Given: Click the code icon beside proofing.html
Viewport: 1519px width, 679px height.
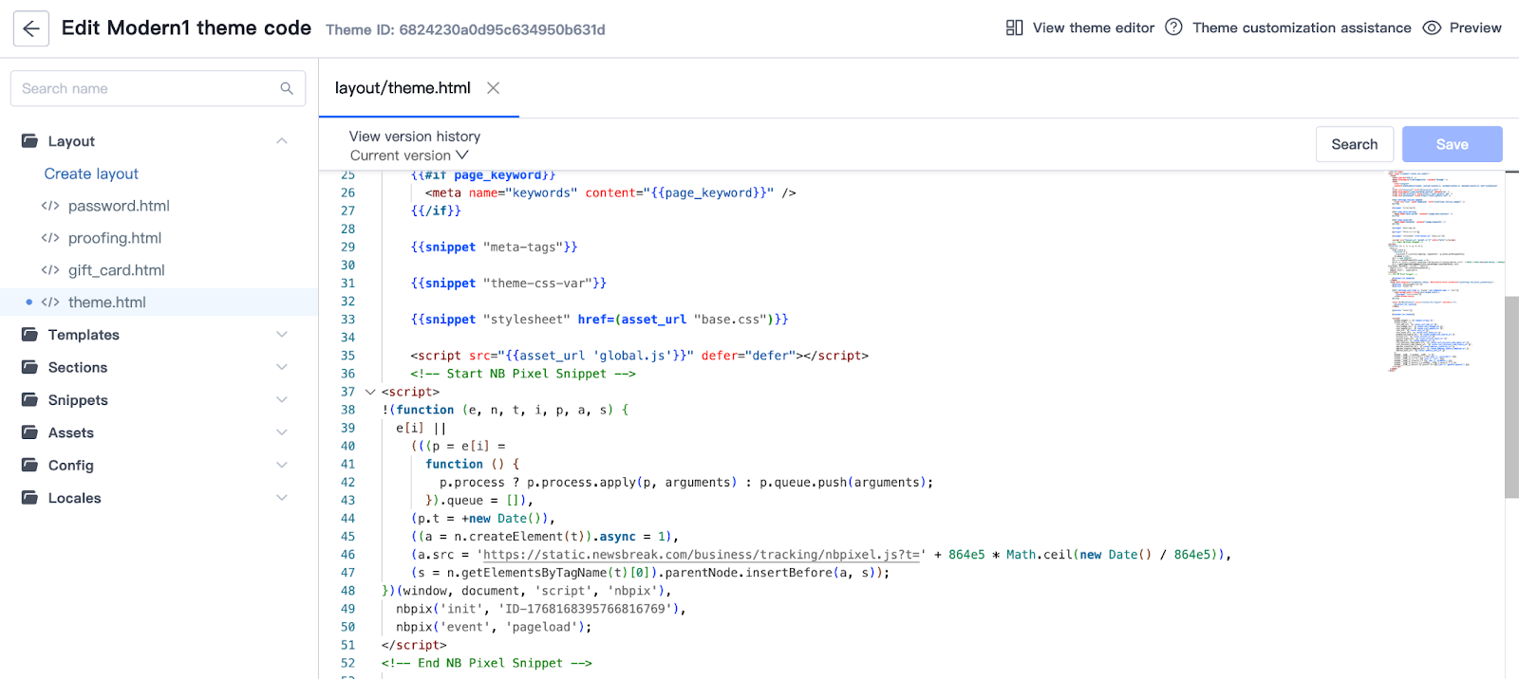Looking at the screenshot, I should click(x=50, y=238).
